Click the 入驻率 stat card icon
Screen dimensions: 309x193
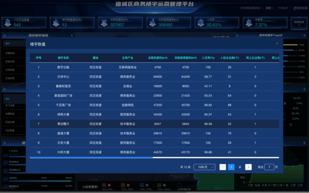200,23
